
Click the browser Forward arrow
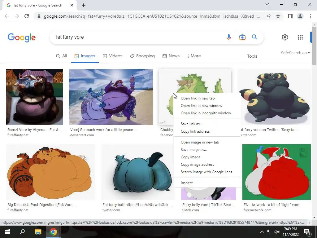coord(17,16)
